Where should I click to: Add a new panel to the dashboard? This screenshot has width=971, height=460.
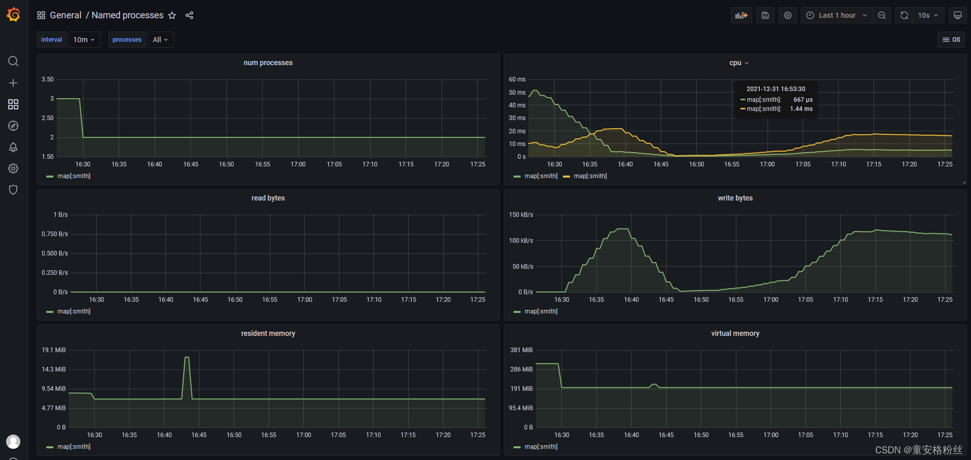[741, 15]
